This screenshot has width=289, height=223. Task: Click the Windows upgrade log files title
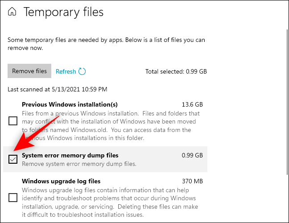[x=61, y=181]
